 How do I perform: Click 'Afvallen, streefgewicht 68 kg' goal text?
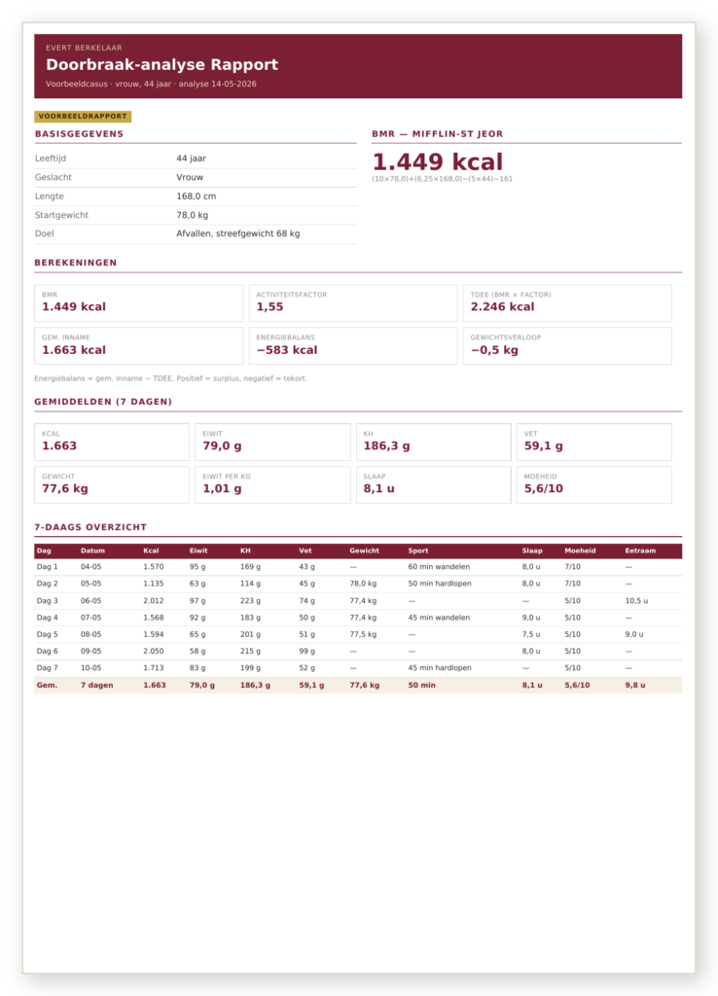(238, 233)
